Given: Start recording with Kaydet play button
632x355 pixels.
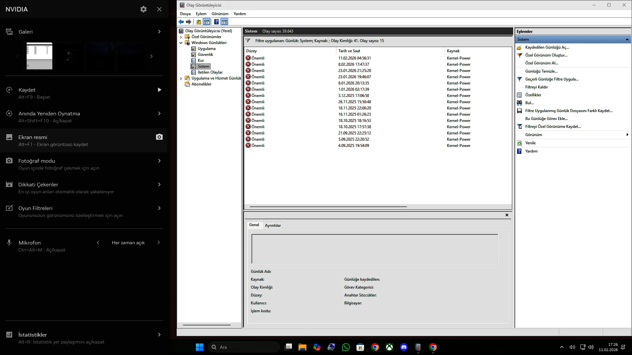Looking at the screenshot, I should click(x=159, y=90).
